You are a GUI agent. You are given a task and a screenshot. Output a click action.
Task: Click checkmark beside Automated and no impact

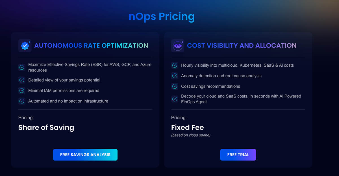click(x=22, y=101)
